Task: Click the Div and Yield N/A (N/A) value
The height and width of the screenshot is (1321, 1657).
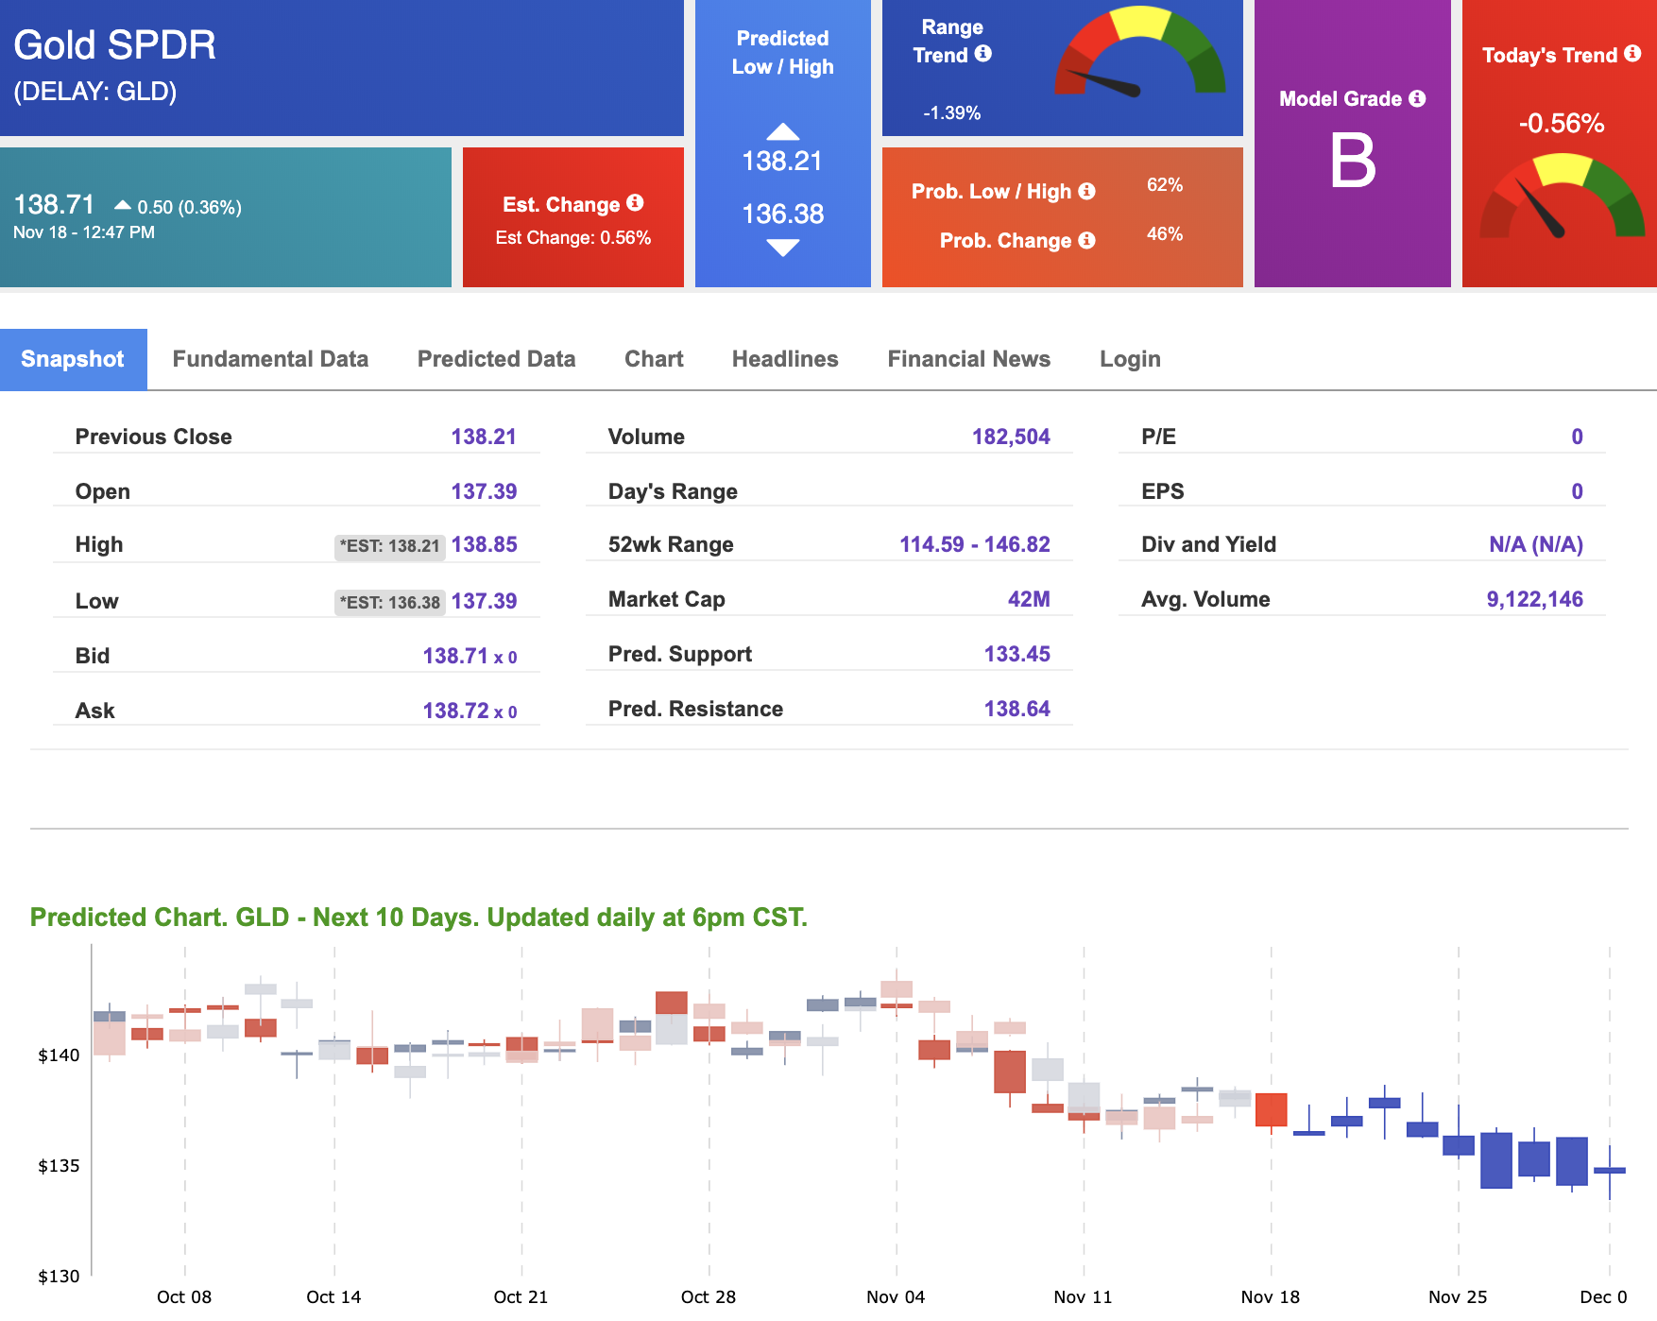Action: tap(1536, 544)
